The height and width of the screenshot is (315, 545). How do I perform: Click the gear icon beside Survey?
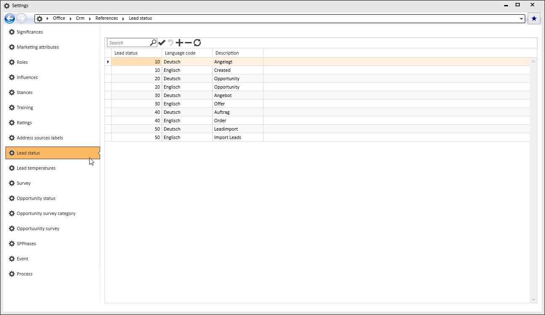coord(12,183)
